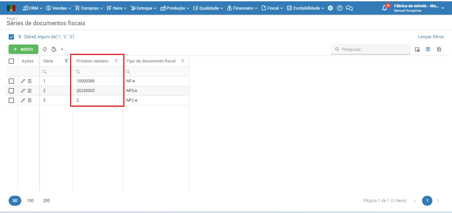The height and width of the screenshot is (213, 452).
Task: Set page size to 100
Action: (x=30, y=201)
